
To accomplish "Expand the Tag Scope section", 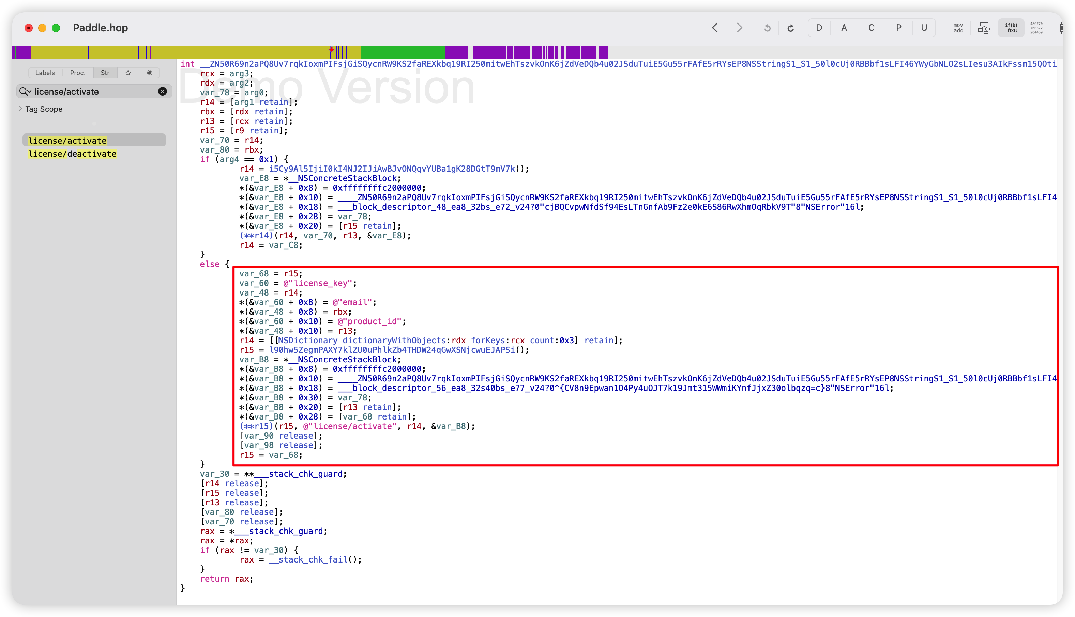I will (20, 109).
